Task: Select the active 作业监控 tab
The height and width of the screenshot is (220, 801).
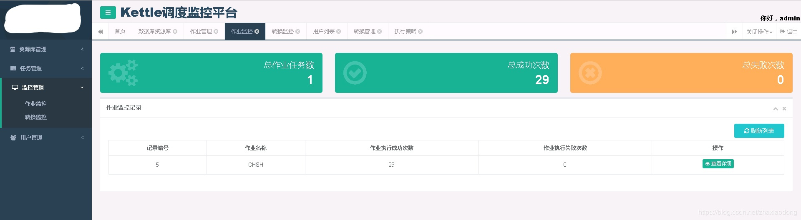Action: pos(242,32)
